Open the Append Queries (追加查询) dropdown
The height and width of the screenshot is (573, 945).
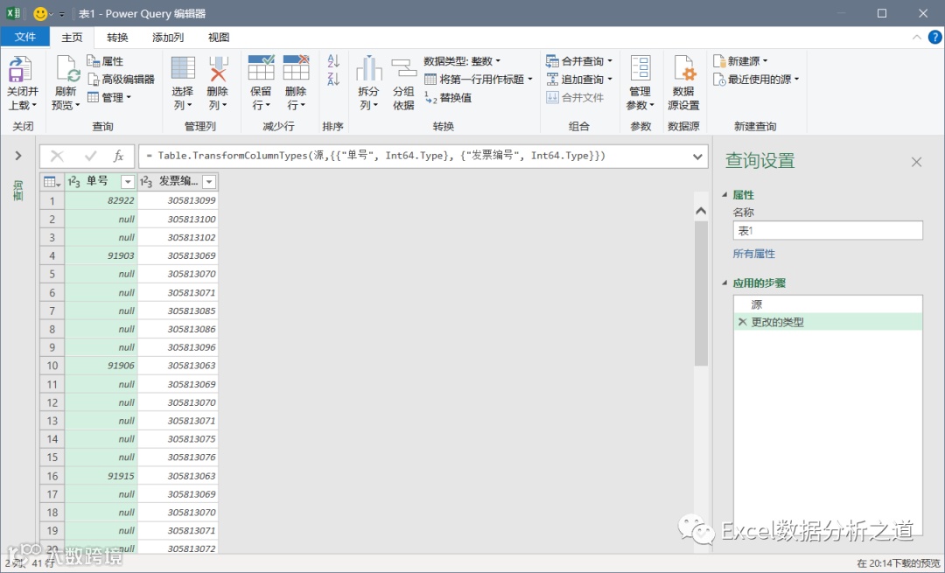click(579, 79)
